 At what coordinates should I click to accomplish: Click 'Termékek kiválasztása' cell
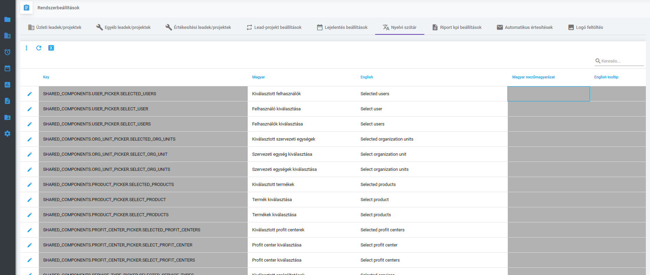302,215
